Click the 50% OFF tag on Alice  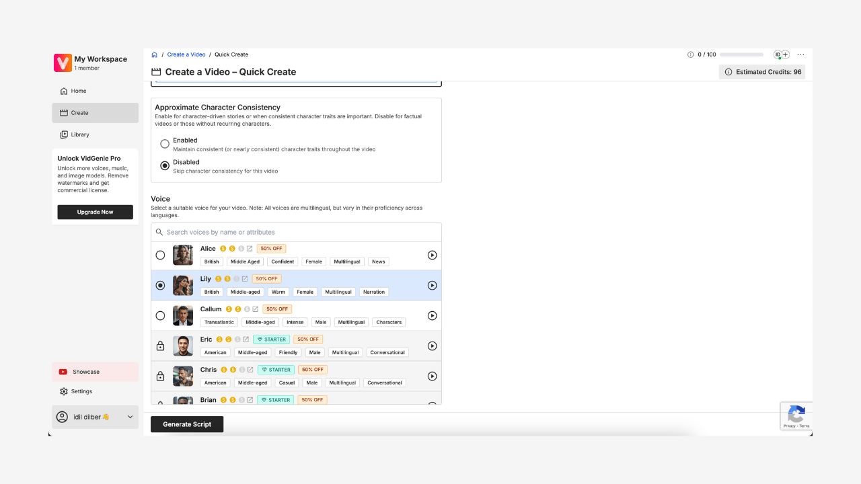271,249
